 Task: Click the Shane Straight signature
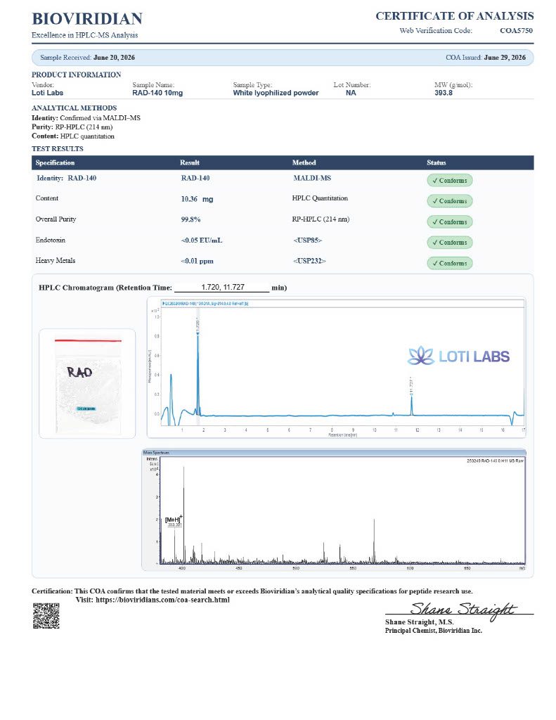463,610
